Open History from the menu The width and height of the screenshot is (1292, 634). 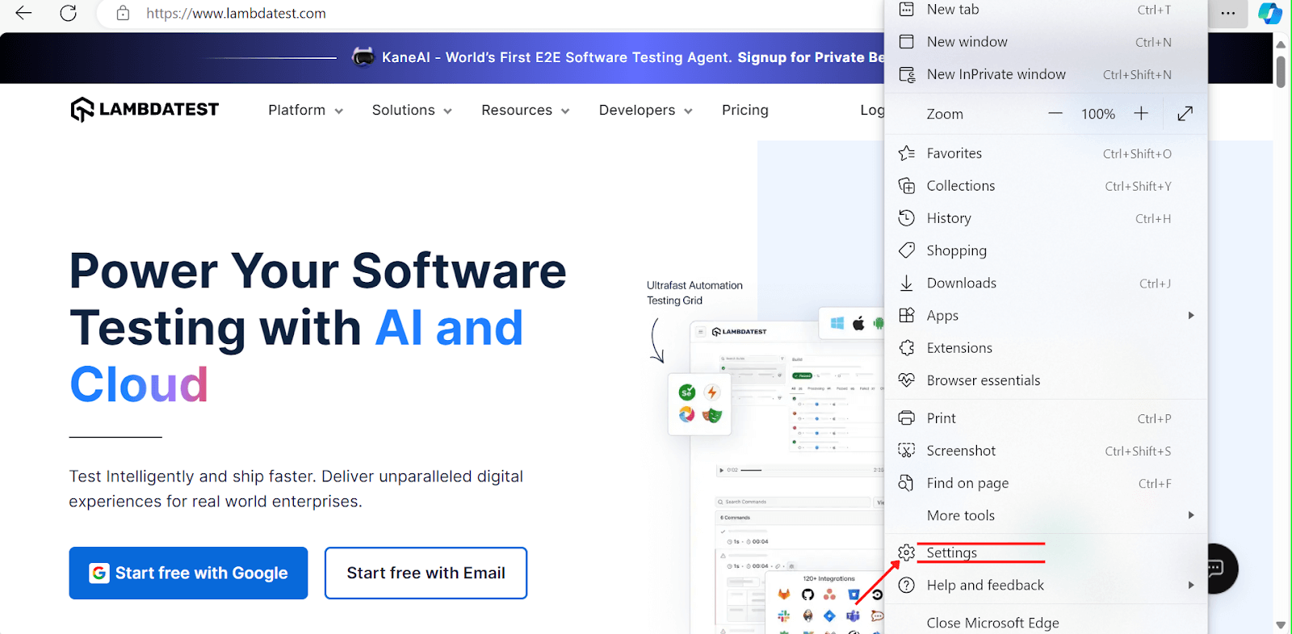tap(1046, 218)
